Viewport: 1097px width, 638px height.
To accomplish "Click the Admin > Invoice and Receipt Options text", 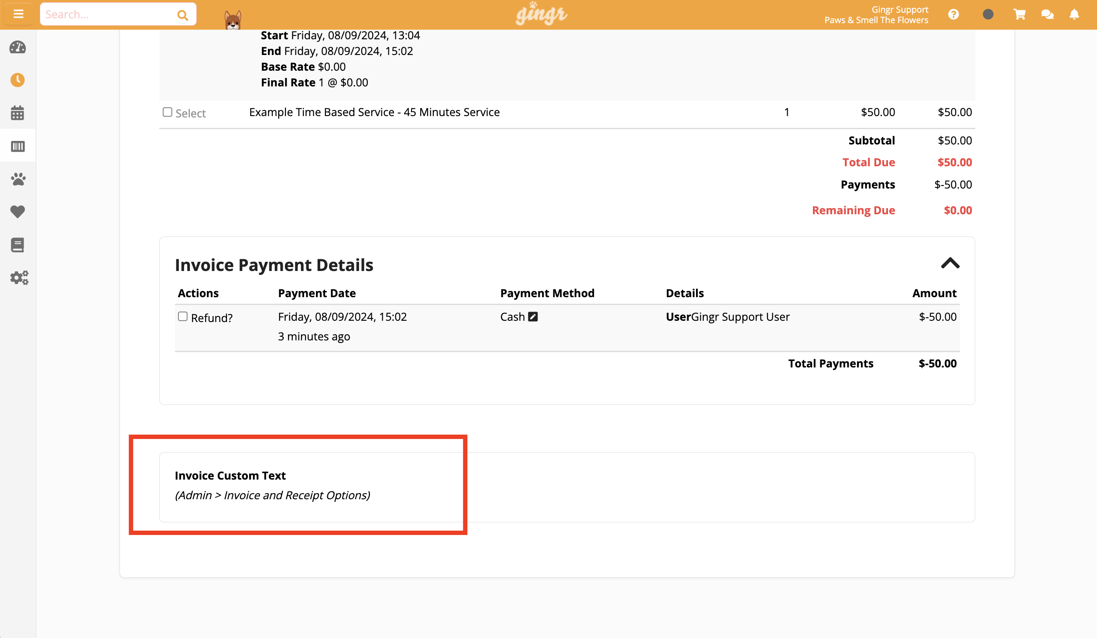I will click(x=273, y=495).
